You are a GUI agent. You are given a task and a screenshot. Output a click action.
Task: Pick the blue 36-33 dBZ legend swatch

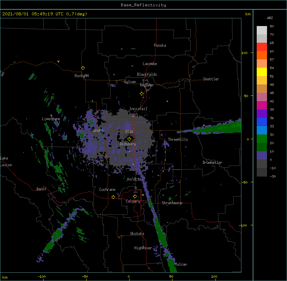pos(262,122)
